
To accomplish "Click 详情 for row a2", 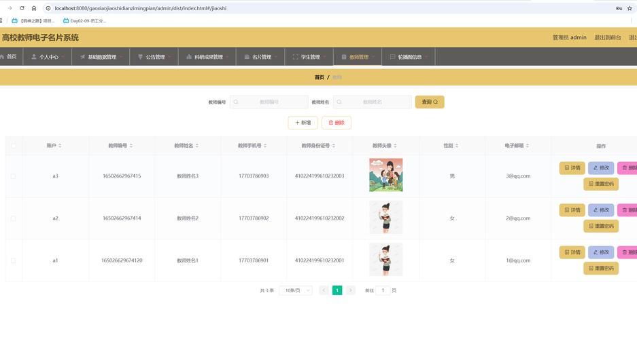I will (572, 210).
